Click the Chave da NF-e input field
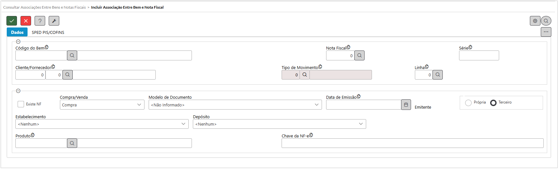This screenshot has height=169, width=559. (x=412, y=143)
